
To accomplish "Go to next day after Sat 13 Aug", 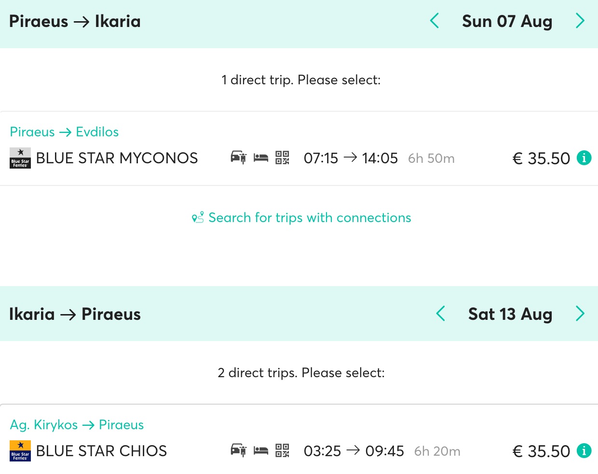I will click(580, 314).
